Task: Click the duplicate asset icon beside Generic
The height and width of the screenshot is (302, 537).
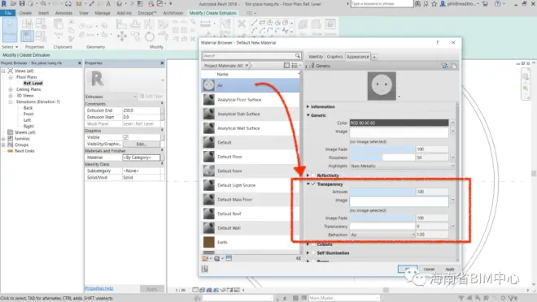Action: pyautogui.click(x=453, y=66)
